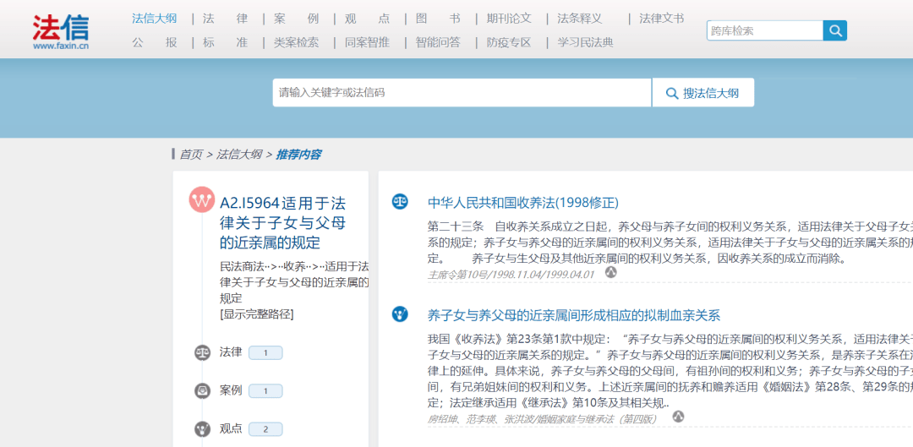The height and width of the screenshot is (447, 913).
Task: Open 学习民法典 navigation item
Action: tap(586, 42)
